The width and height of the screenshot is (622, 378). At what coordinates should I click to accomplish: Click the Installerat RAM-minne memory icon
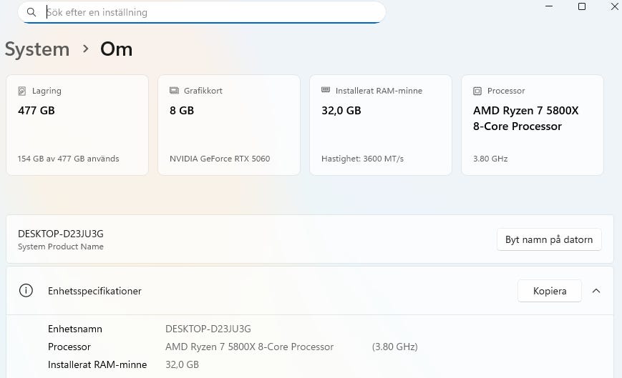tap(326, 91)
